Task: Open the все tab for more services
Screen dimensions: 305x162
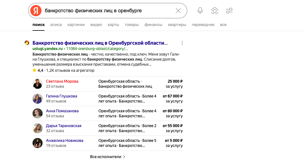Action: [223, 25]
